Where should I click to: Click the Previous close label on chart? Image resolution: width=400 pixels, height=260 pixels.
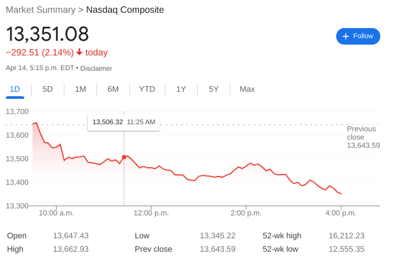click(362, 133)
